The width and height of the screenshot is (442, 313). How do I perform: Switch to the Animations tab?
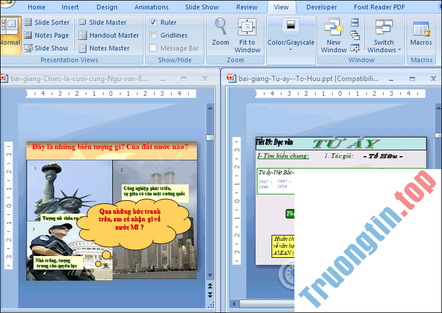[x=152, y=7]
